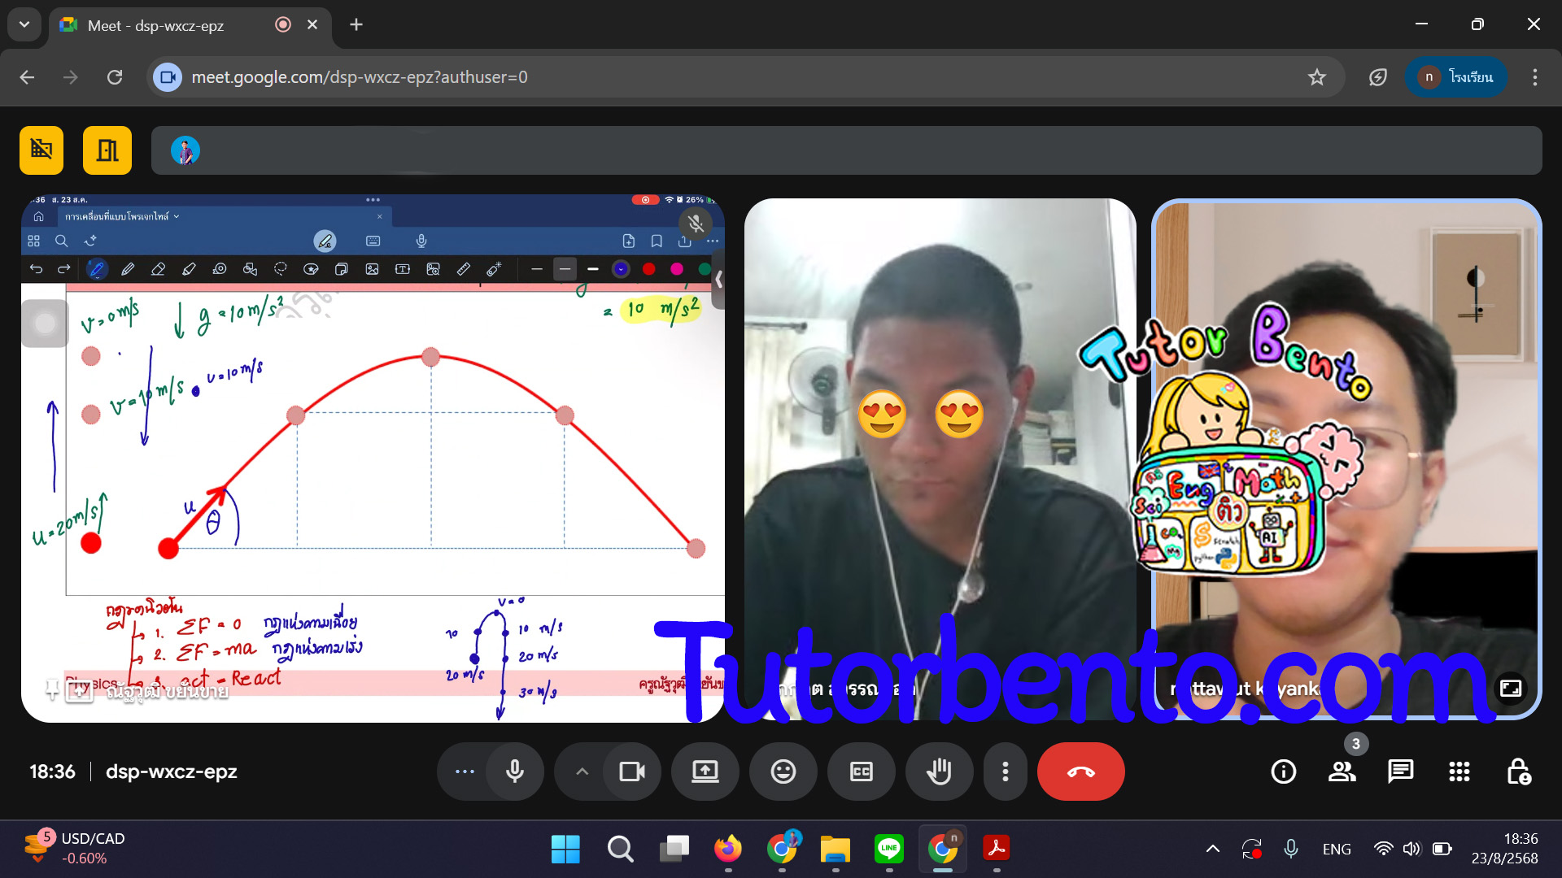Open the Chrome profile โรงเรียน menu
The height and width of the screenshot is (878, 1562).
click(x=1456, y=77)
